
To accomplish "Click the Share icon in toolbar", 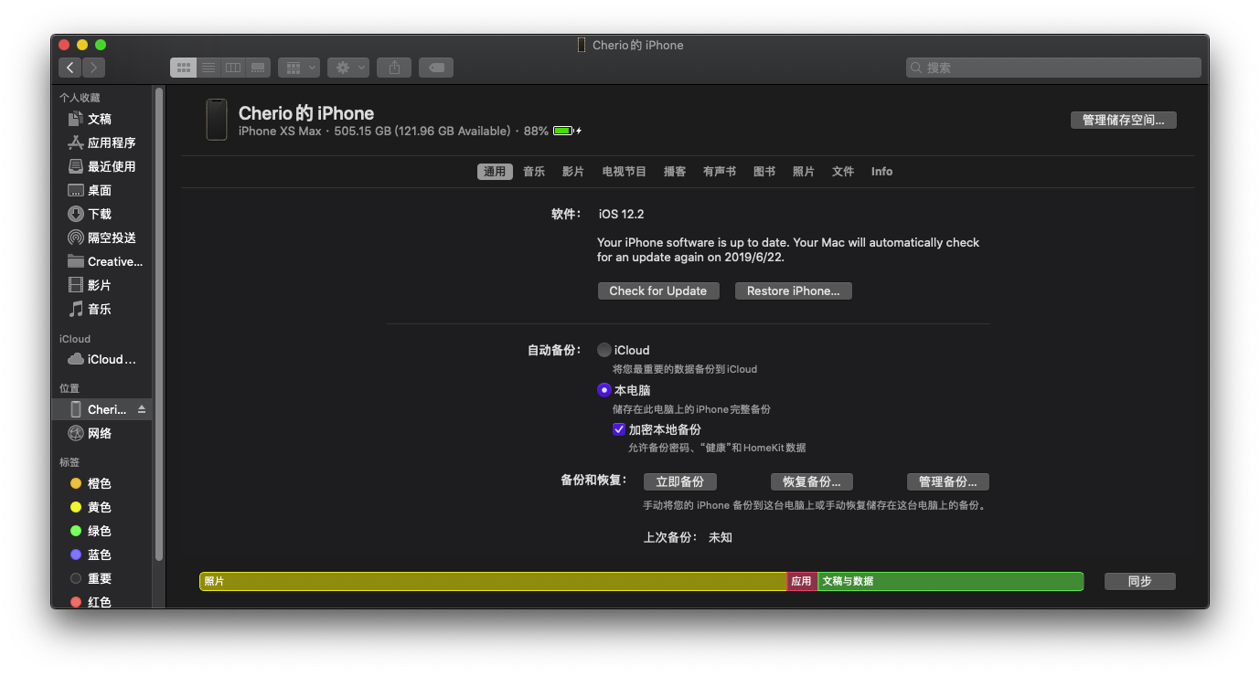I will tap(394, 68).
